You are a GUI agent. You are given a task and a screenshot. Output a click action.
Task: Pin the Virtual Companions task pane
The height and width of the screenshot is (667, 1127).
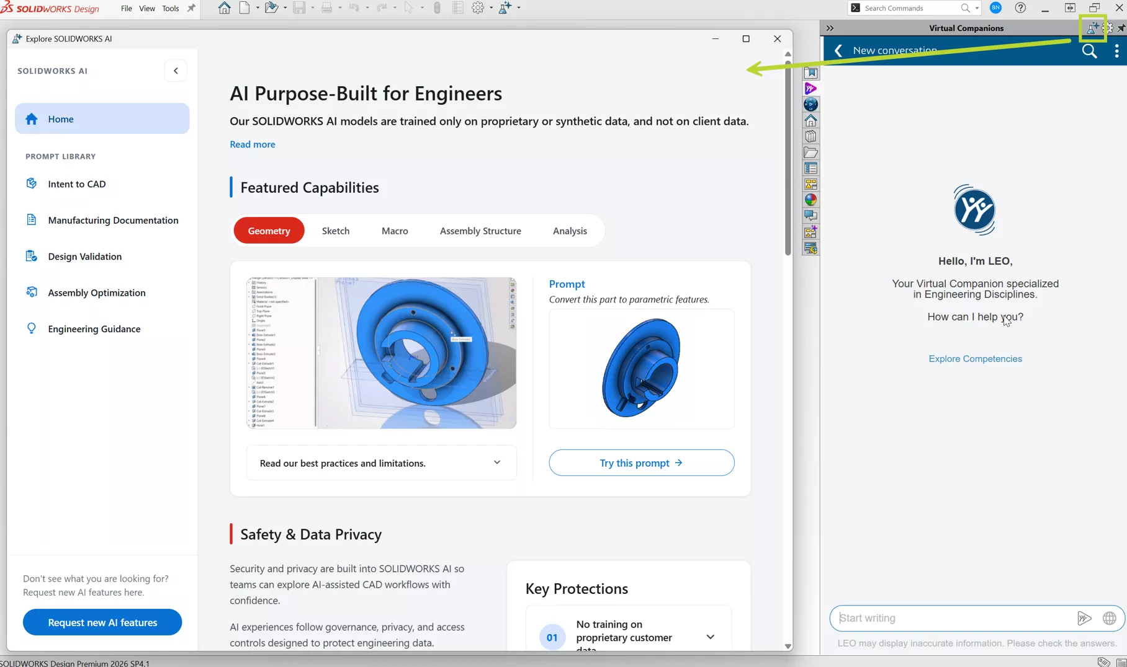pyautogui.click(x=1121, y=28)
